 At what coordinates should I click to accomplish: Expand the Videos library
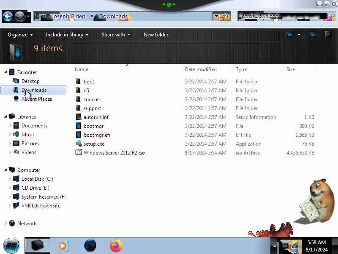[x=9, y=152]
